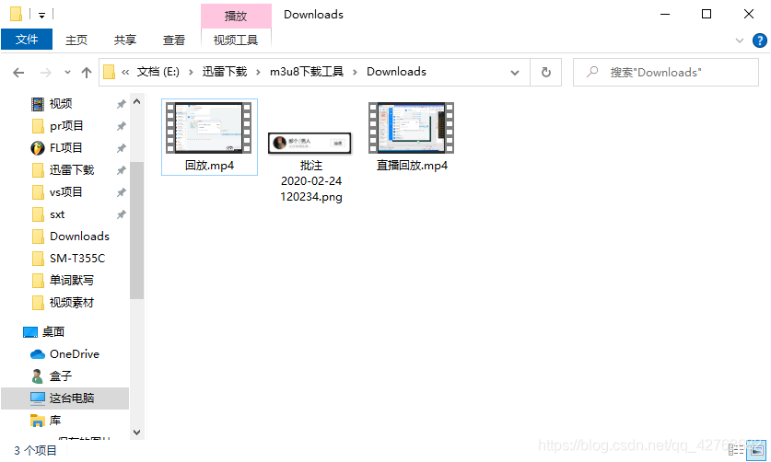Select the 批注 2020-02-24 120234.png image

click(x=310, y=167)
